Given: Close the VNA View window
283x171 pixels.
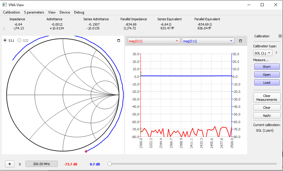Looking at the screenshot, I should pos(276,5).
